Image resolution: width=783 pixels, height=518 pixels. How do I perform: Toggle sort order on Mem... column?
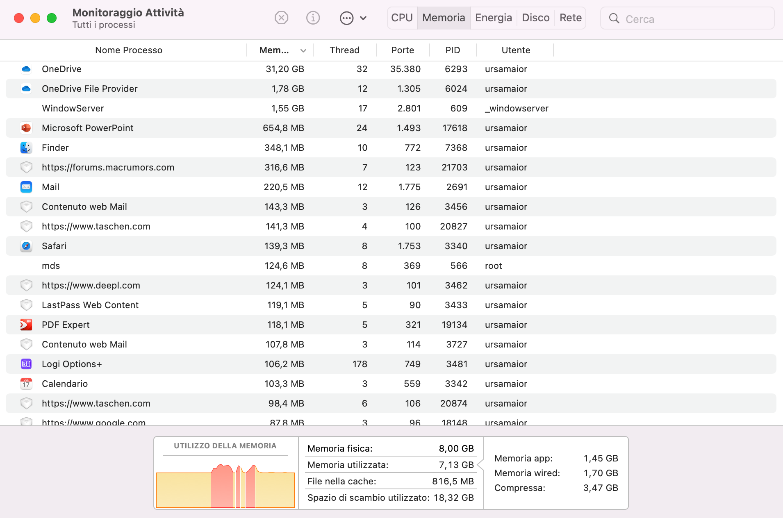280,50
